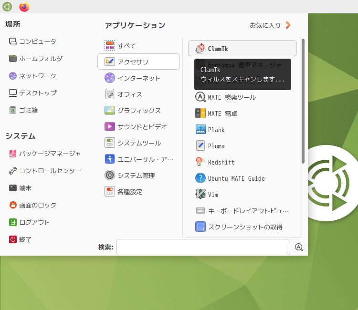Select the オフィス category
358x310 pixels.
[138, 94]
